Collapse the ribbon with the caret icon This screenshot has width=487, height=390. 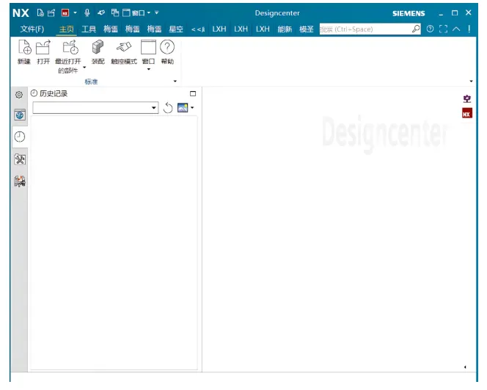(x=456, y=29)
